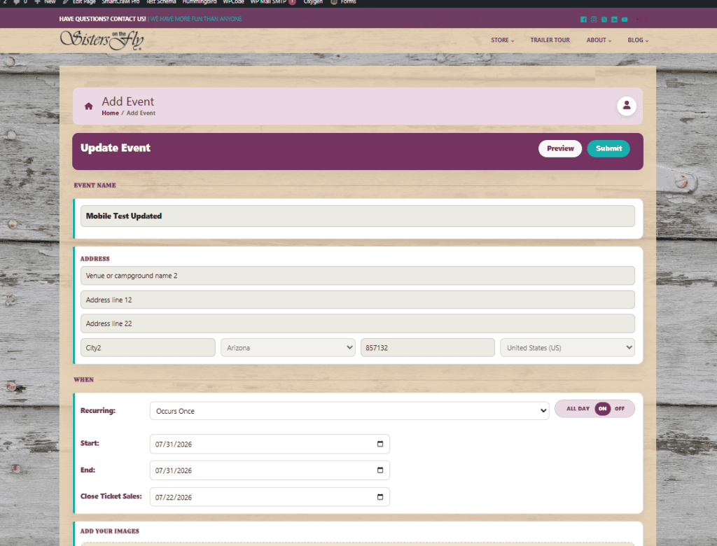The height and width of the screenshot is (546, 717).
Task: Click the City2 input field
Action: tap(148, 347)
